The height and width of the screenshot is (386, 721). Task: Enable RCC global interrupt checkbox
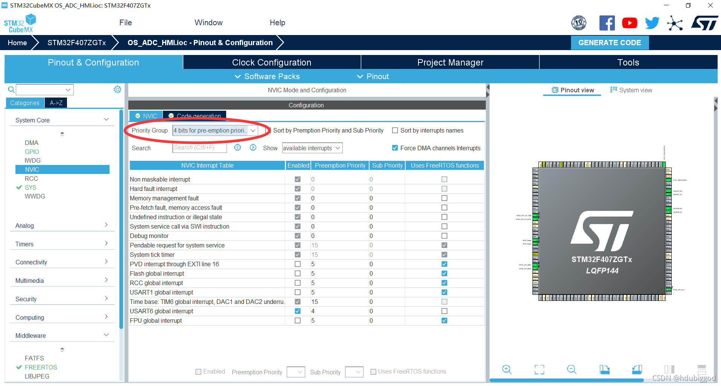(x=298, y=283)
